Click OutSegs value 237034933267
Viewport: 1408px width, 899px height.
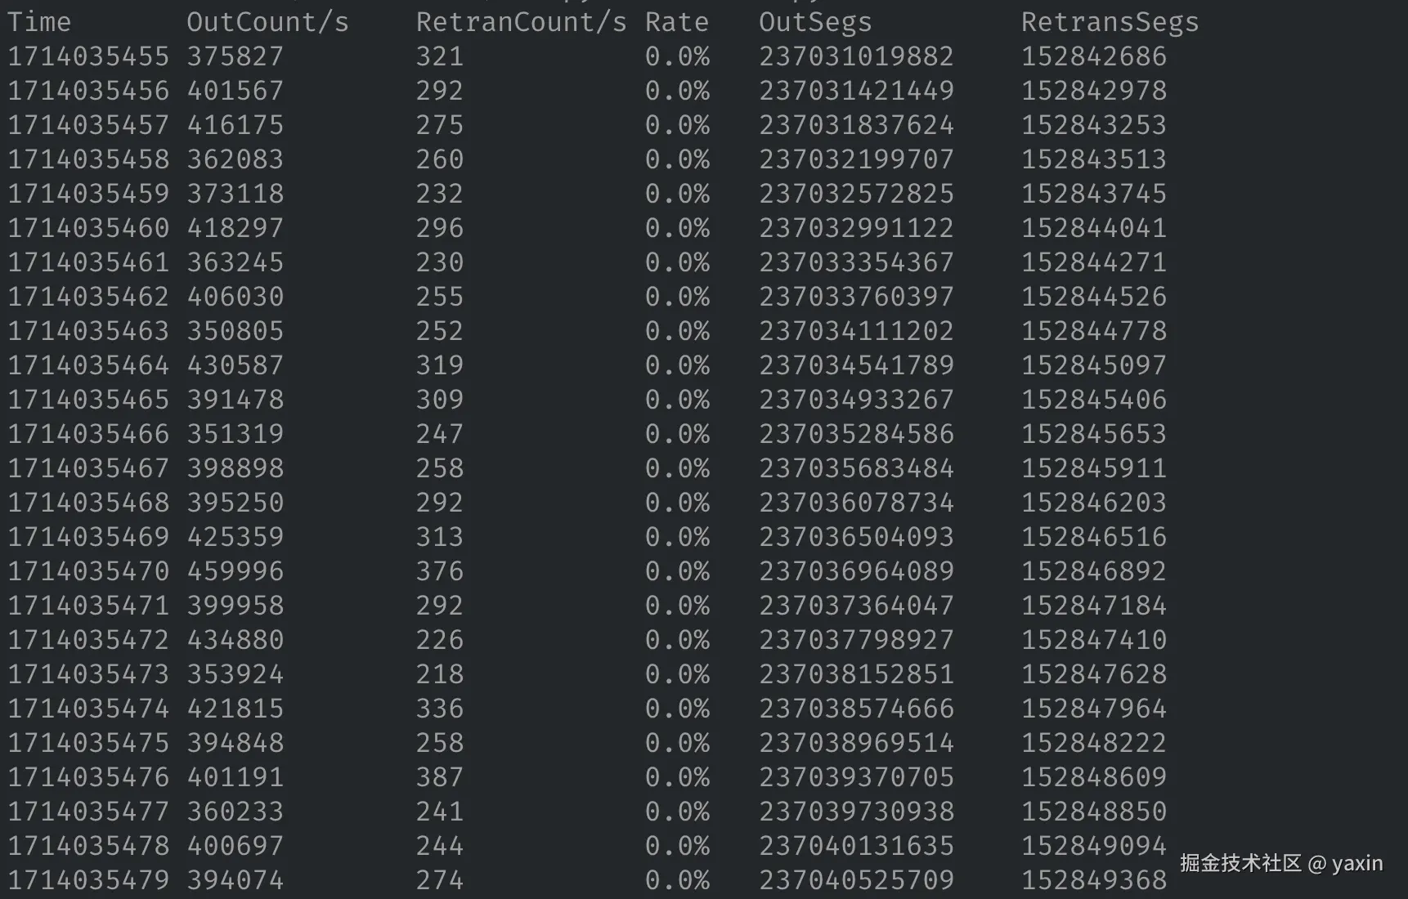[857, 400]
